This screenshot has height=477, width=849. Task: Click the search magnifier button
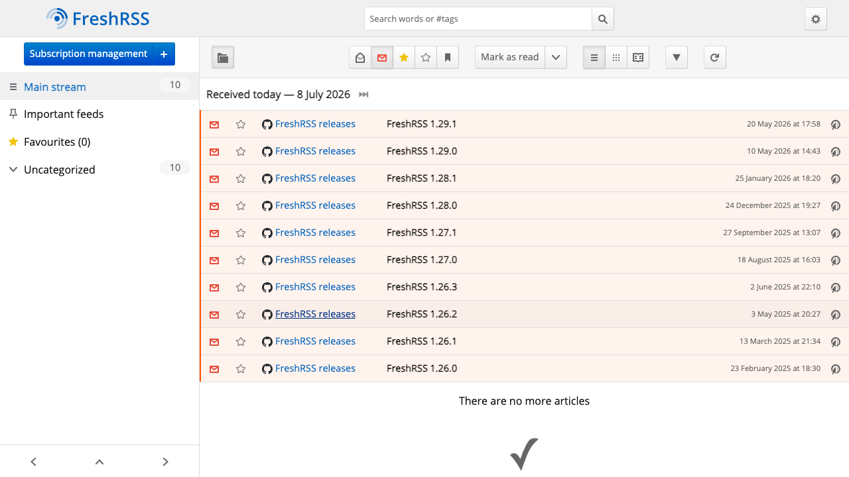[603, 19]
